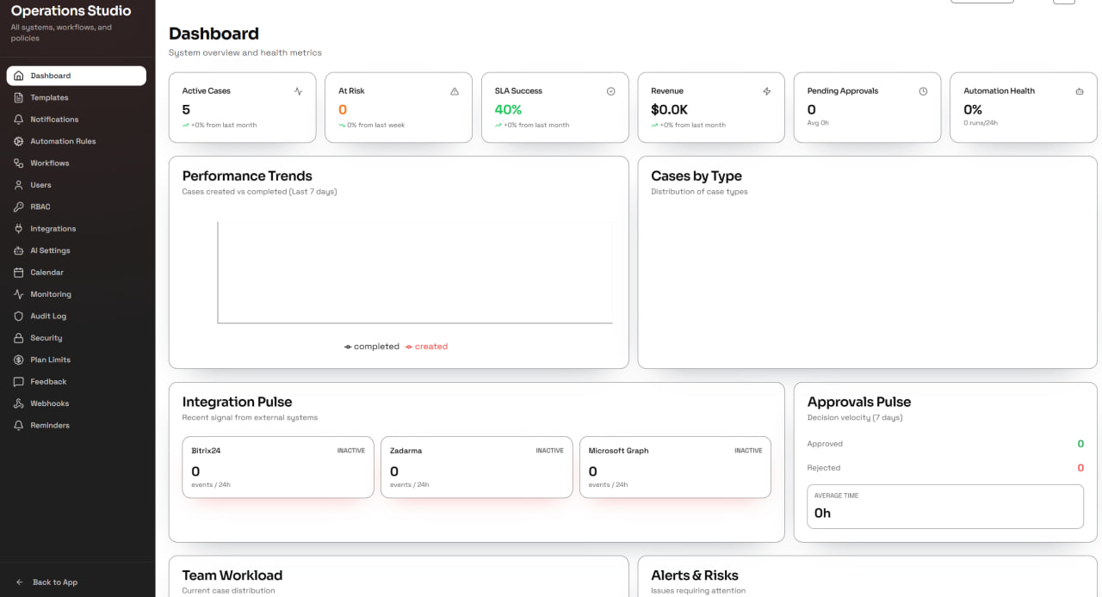
Task: Open Templates from the sidebar icon
Action: click(19, 97)
